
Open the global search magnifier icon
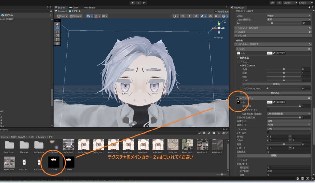[x=279, y=3]
